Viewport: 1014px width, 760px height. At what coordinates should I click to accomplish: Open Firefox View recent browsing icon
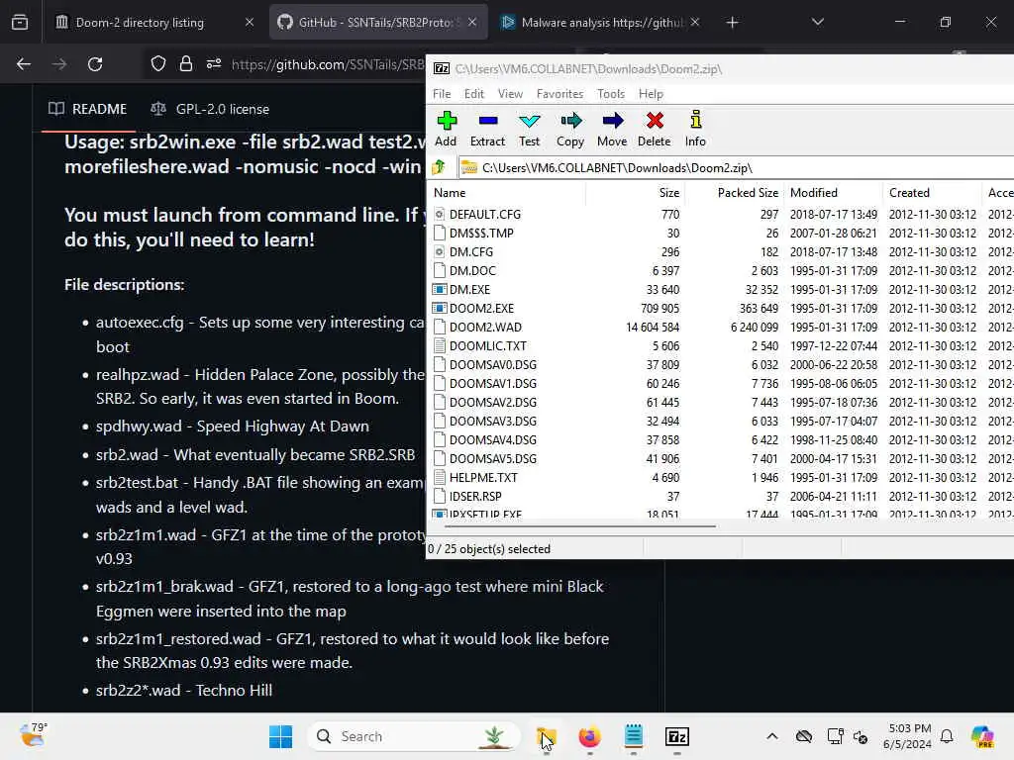(20, 22)
